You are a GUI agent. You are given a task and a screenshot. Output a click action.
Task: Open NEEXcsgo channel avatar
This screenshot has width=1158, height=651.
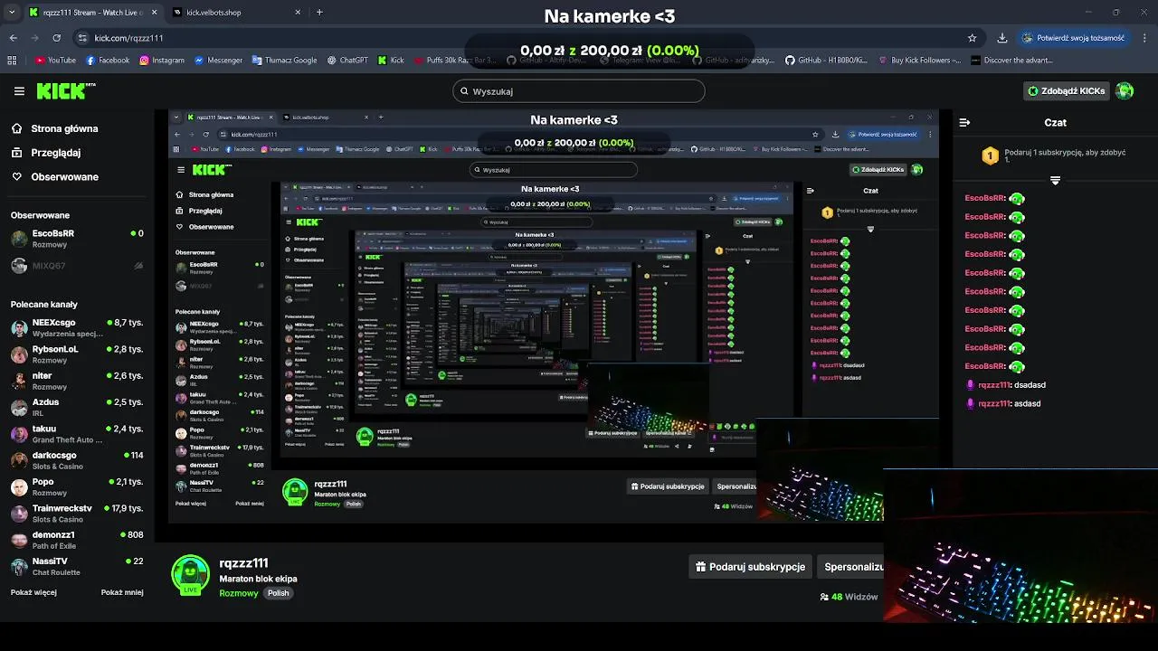click(19, 328)
